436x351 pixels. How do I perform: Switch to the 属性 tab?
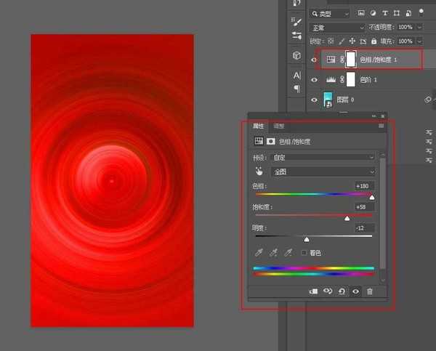(258, 126)
